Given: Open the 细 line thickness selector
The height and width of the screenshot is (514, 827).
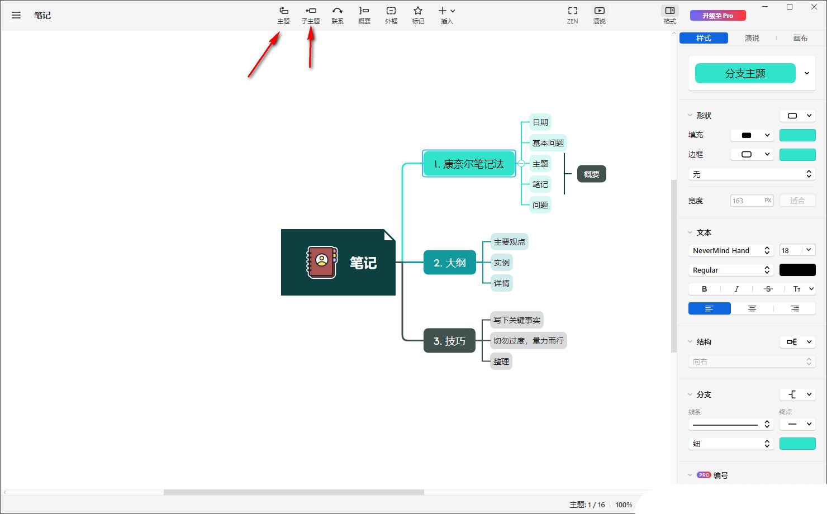Looking at the screenshot, I should tap(731, 444).
